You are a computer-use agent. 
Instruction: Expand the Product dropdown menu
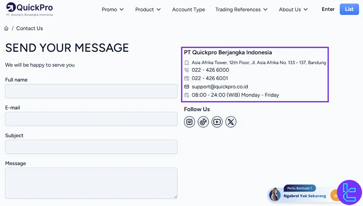tap(148, 9)
